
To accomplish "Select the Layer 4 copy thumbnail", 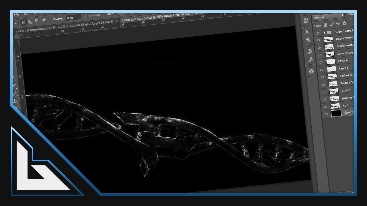I will pos(330,54).
